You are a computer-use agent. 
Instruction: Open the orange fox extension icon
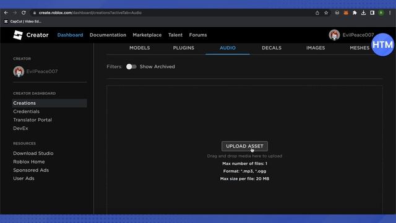coord(346,12)
